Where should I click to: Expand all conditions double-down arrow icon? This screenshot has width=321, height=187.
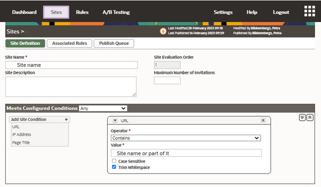click(x=302, y=117)
